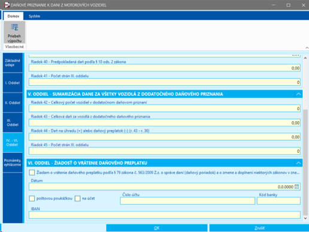Viewport: 309px width, 232px height.
Task: Collapse the V. ODDIEL section
Action: pos(298,94)
